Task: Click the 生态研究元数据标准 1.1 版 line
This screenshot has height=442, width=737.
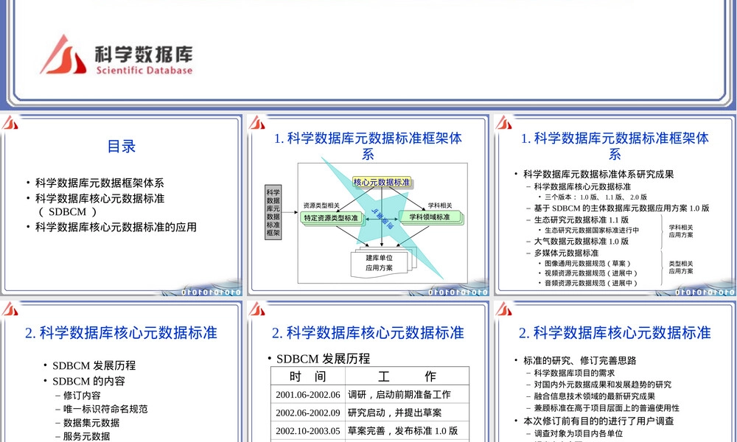Action: tap(581, 220)
